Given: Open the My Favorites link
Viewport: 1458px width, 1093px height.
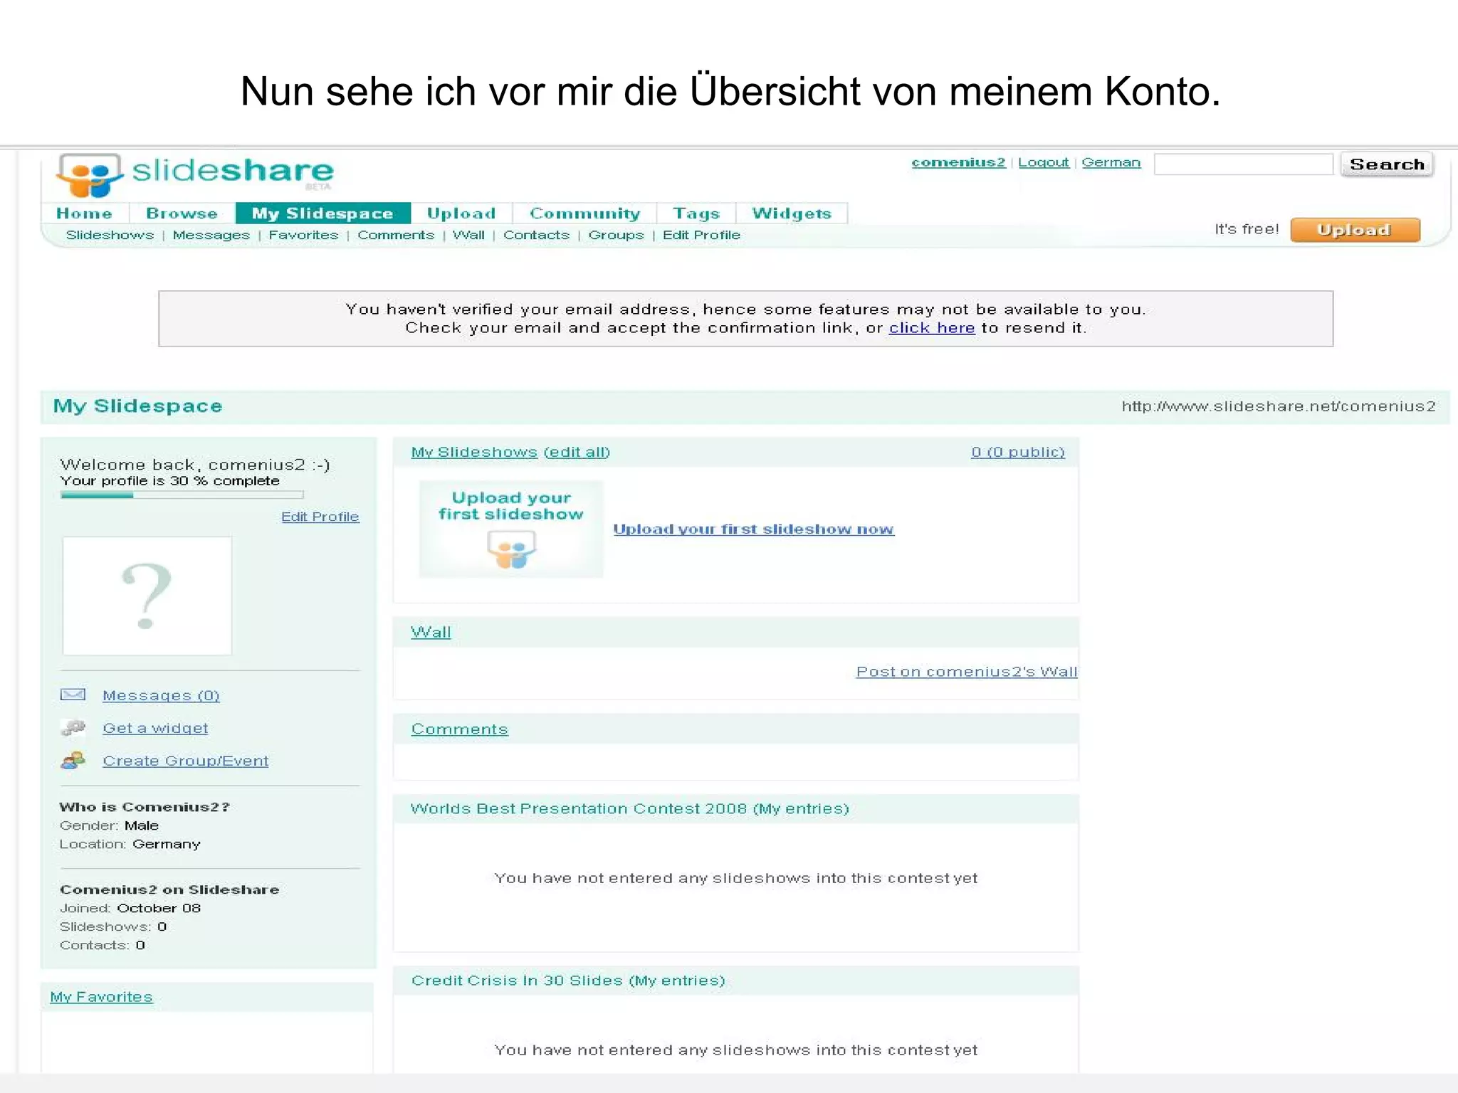Looking at the screenshot, I should click(101, 997).
